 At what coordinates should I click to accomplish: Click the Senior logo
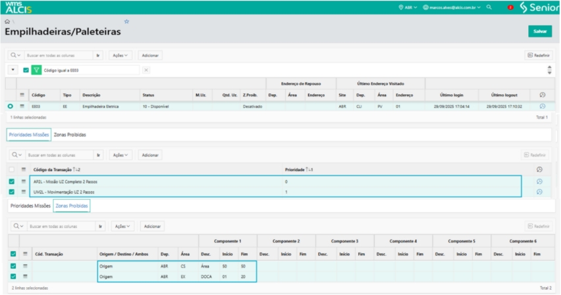[x=539, y=7]
